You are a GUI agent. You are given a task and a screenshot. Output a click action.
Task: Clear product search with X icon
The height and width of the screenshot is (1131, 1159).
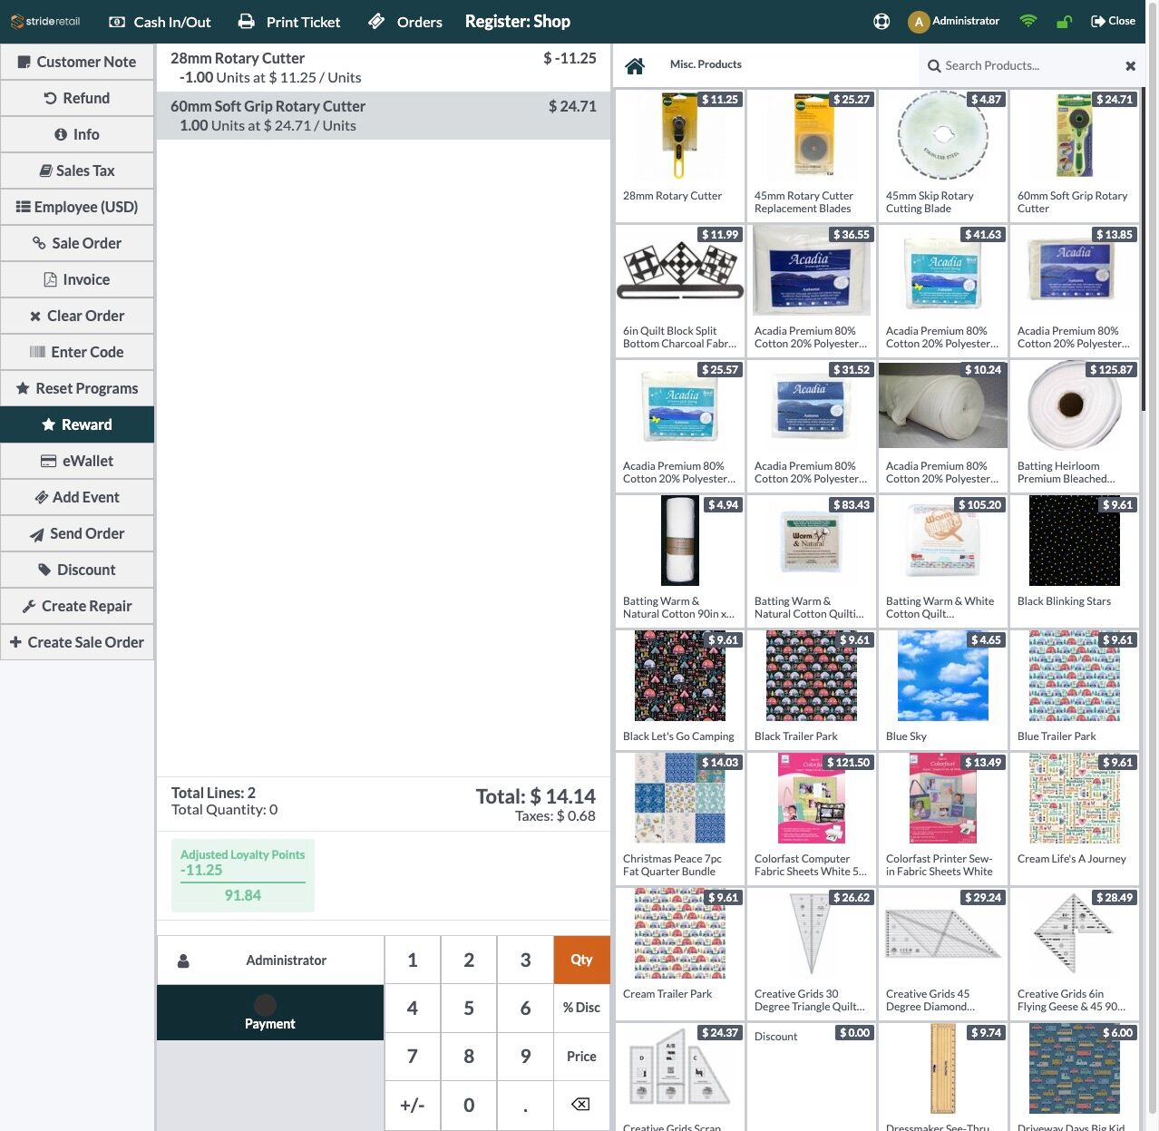[x=1130, y=65]
